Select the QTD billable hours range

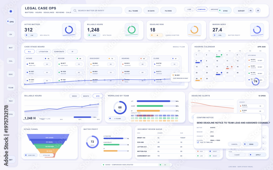98,96
